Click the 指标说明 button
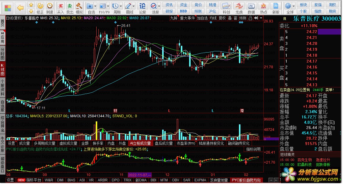Viewport: 343px width, 184px height. [x=253, y=149]
